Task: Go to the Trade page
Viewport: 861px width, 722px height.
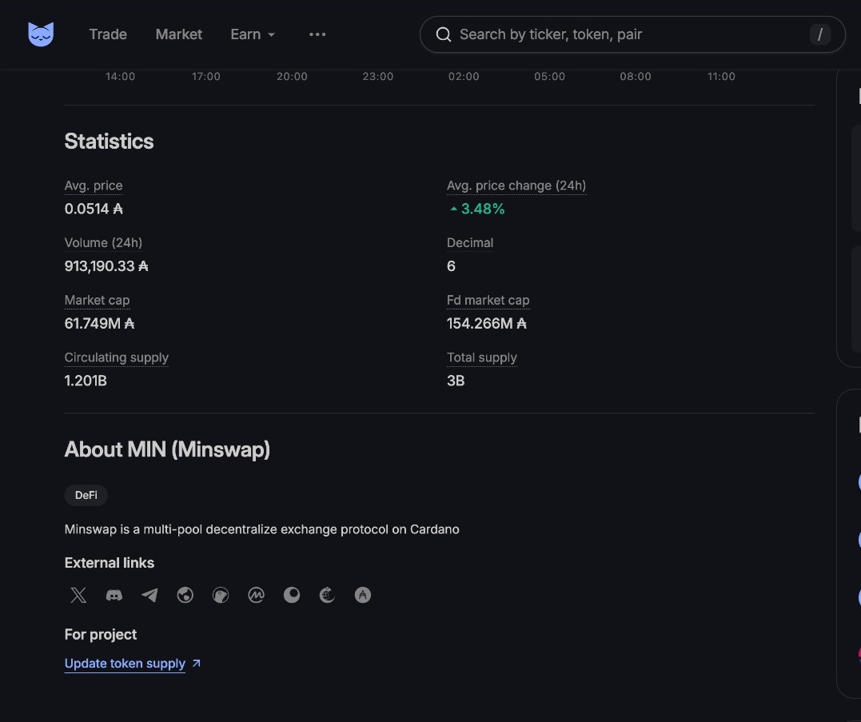Action: [108, 34]
